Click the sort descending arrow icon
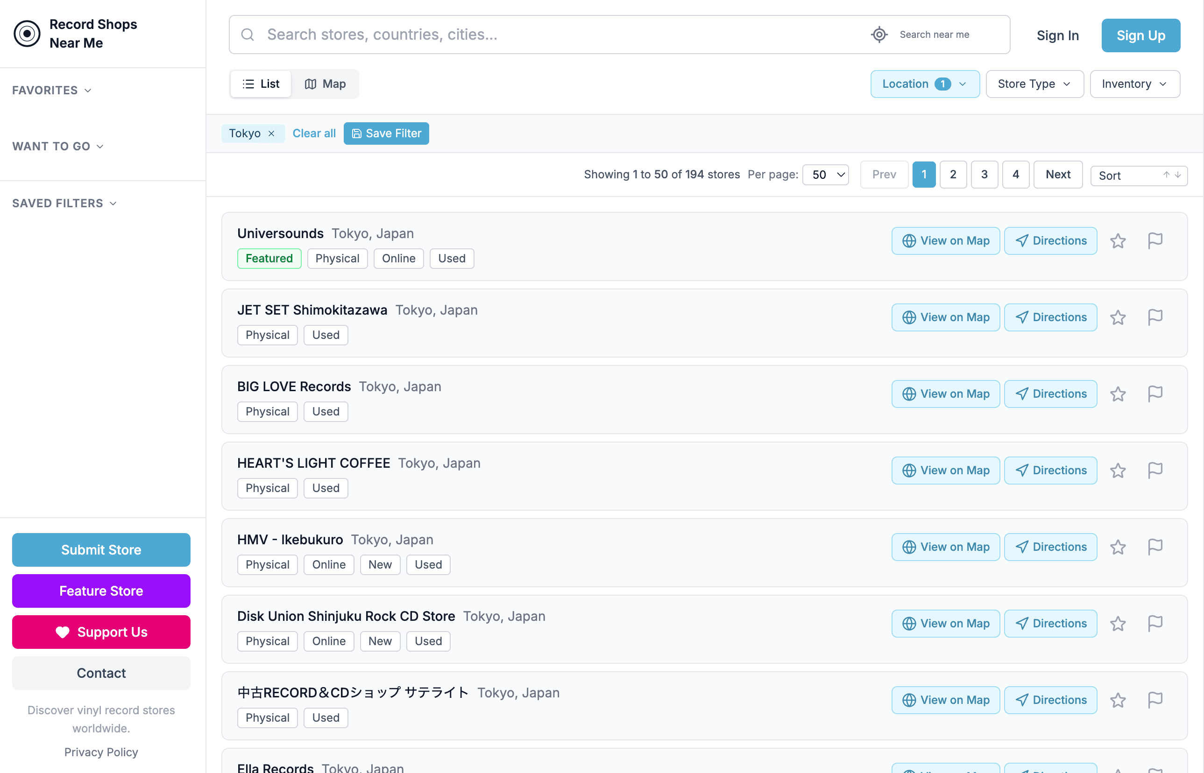The width and height of the screenshot is (1204, 773). point(1177,175)
